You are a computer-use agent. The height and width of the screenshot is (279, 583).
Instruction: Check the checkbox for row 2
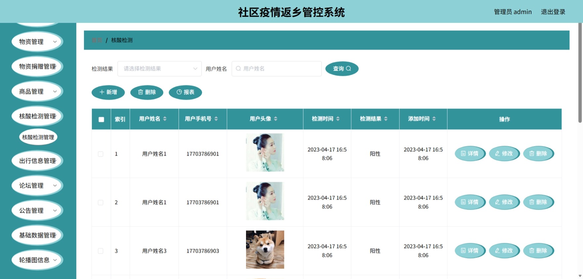point(101,203)
